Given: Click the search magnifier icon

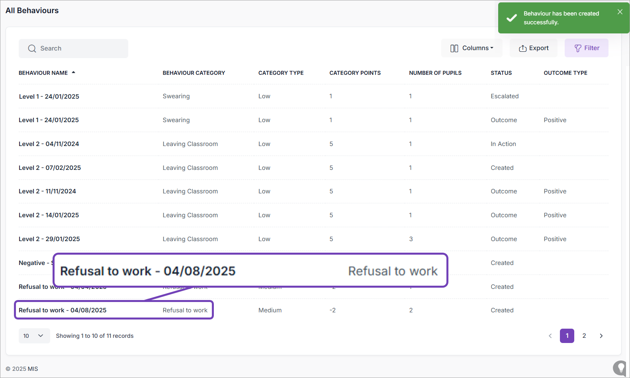Looking at the screenshot, I should tap(32, 49).
